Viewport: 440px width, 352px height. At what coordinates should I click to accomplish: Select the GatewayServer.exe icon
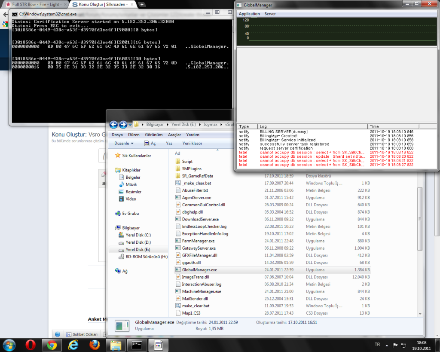[177, 248]
